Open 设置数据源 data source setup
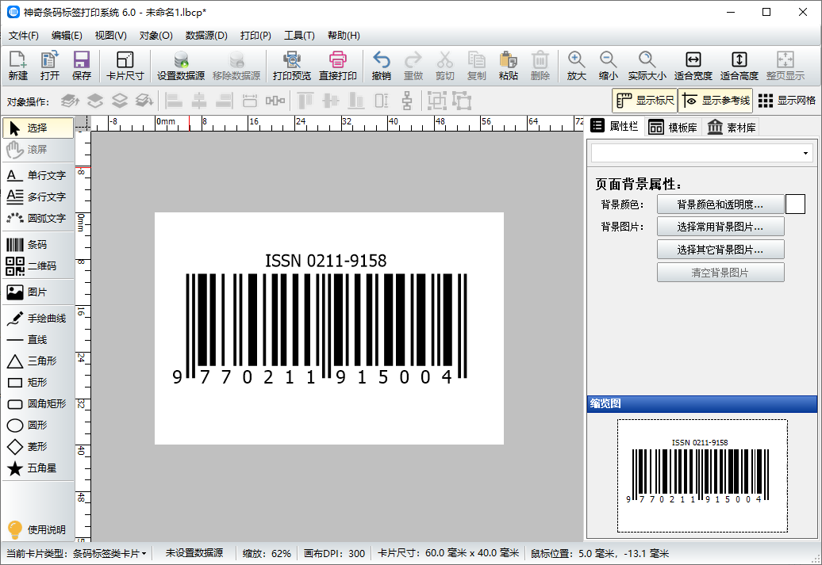This screenshot has width=822, height=565. point(181,66)
